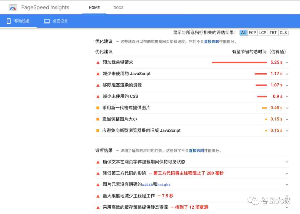Click the height code link
Screen dimensions: 300x214
[164, 185]
